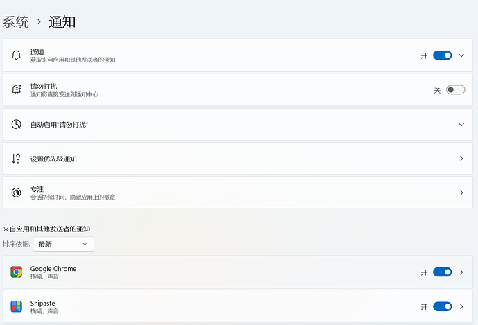Click the 请勿打扰 row title

[x=44, y=87]
